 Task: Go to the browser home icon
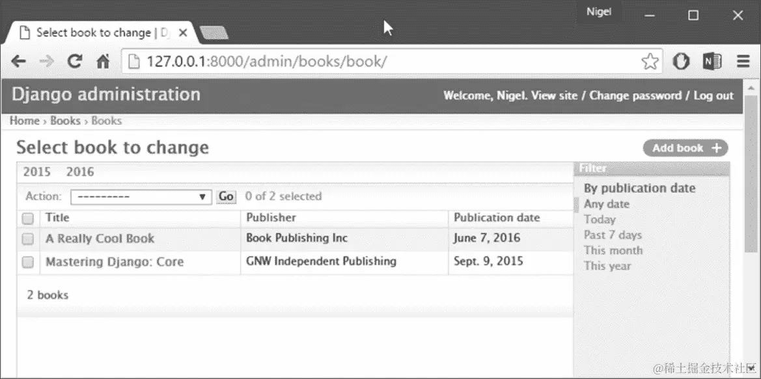pyautogui.click(x=103, y=62)
